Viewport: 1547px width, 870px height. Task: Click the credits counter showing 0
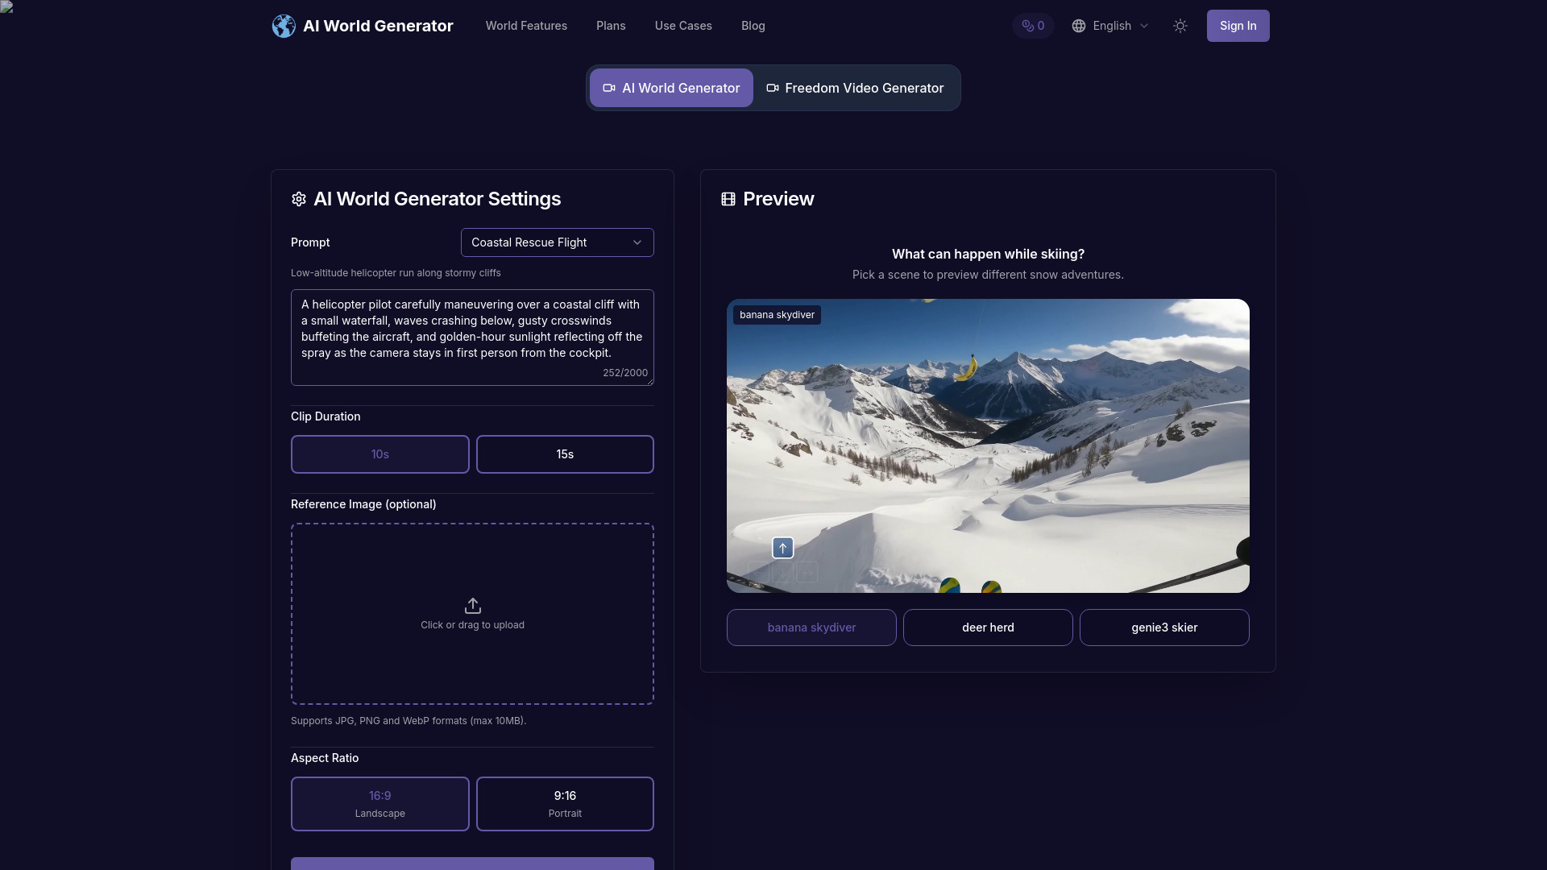1032,26
